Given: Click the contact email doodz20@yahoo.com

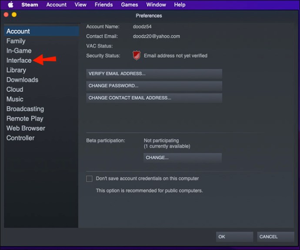Looking at the screenshot, I should click(x=157, y=36).
